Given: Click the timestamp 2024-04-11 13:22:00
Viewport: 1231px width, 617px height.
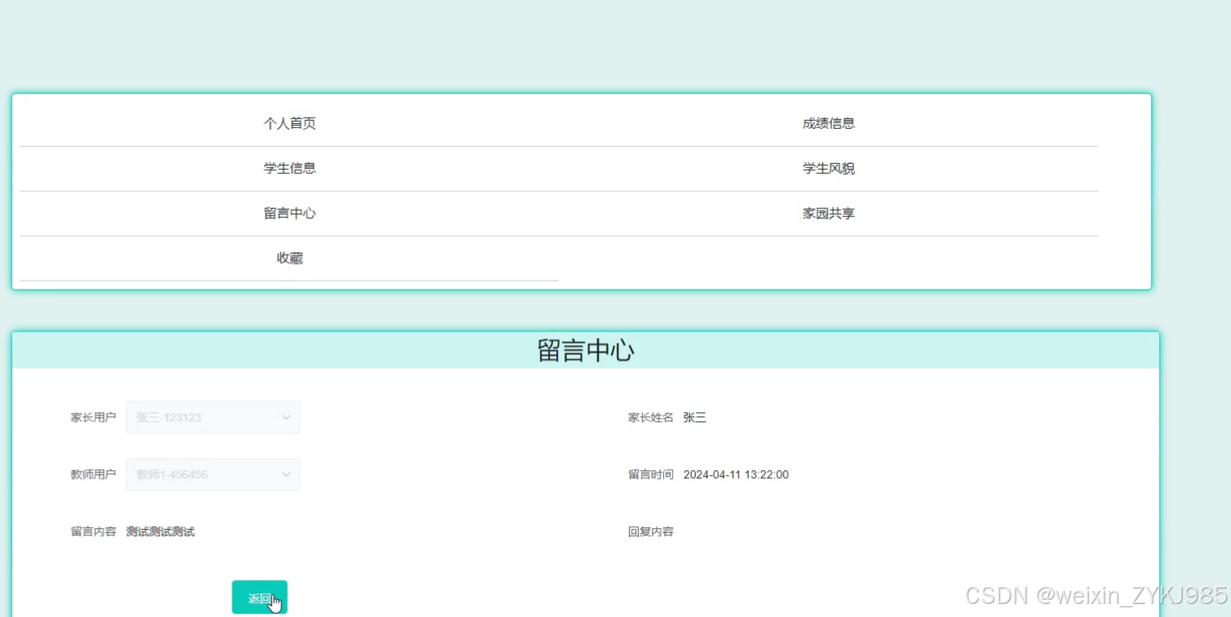Looking at the screenshot, I should click(x=736, y=475).
